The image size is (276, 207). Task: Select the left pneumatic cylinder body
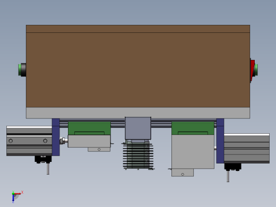click(29, 141)
